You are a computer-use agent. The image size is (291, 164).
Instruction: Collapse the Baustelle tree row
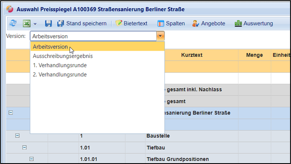[x=17, y=136]
